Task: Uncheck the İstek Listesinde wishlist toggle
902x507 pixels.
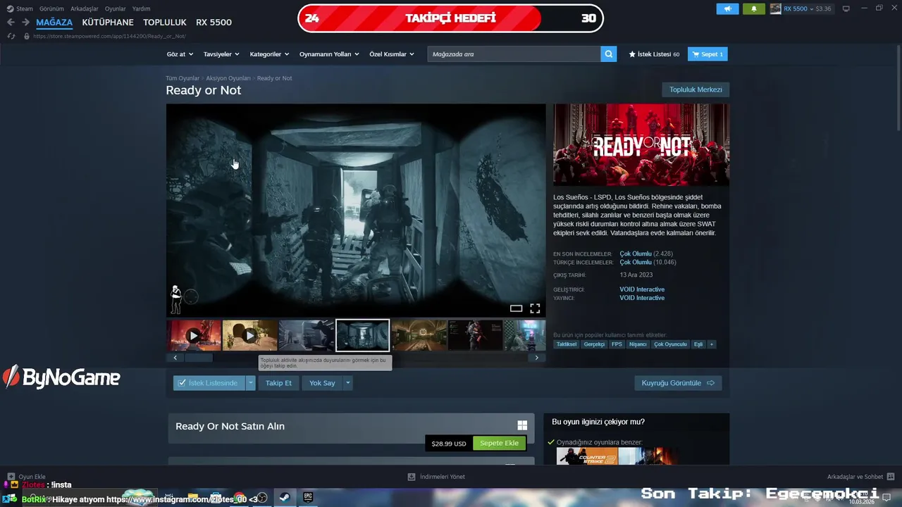Action: 209,383
